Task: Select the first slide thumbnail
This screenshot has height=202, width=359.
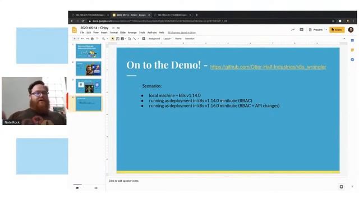Action: click(89, 51)
